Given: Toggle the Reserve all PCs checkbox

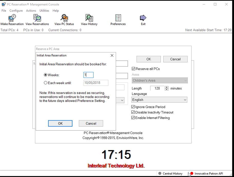Looking at the screenshot, I should click(x=133, y=69).
